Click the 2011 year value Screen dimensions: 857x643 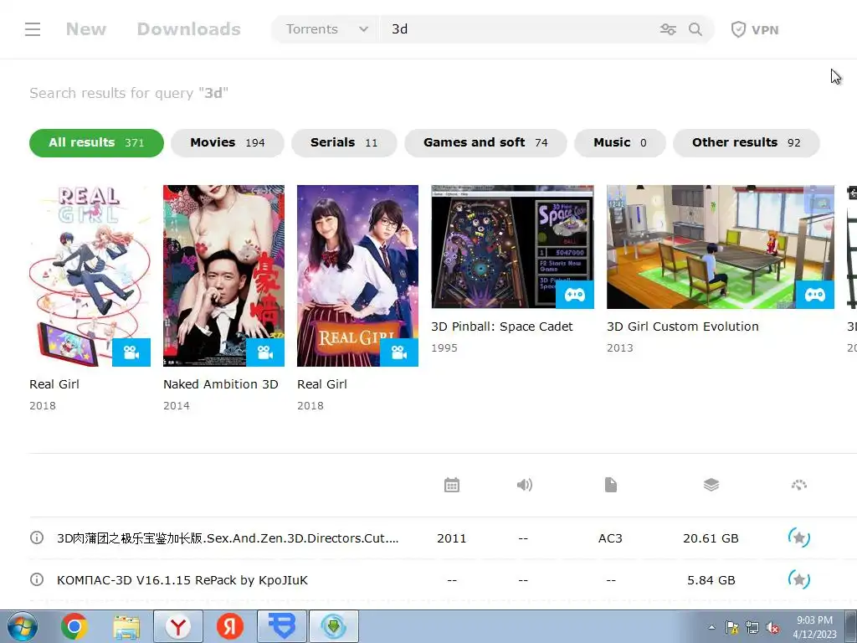click(x=451, y=538)
